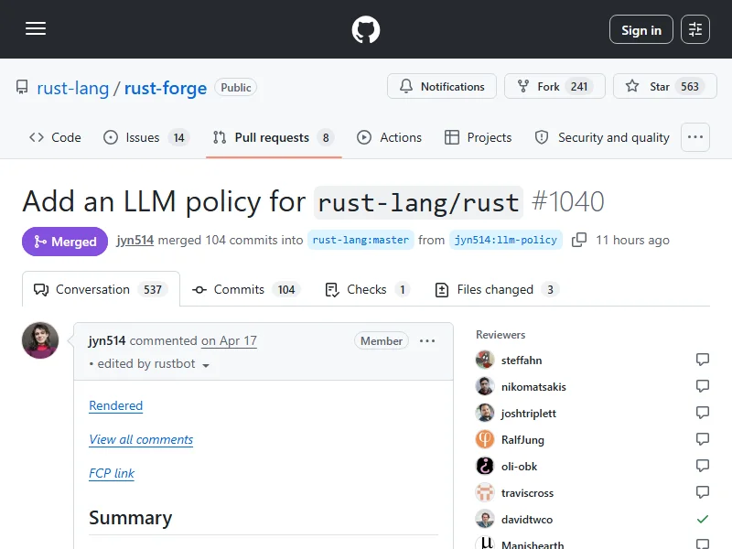Viewport: 732px width, 549px height.
Task: Click the Sign in button
Action: (x=641, y=30)
